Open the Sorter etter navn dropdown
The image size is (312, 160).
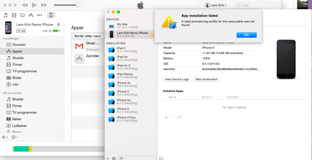[x=88, y=36]
